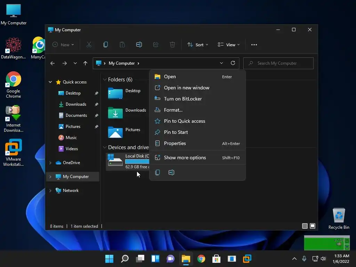Viewport: 356px width, 267px height.
Task: Refresh the My Computer view
Action: coord(233,63)
